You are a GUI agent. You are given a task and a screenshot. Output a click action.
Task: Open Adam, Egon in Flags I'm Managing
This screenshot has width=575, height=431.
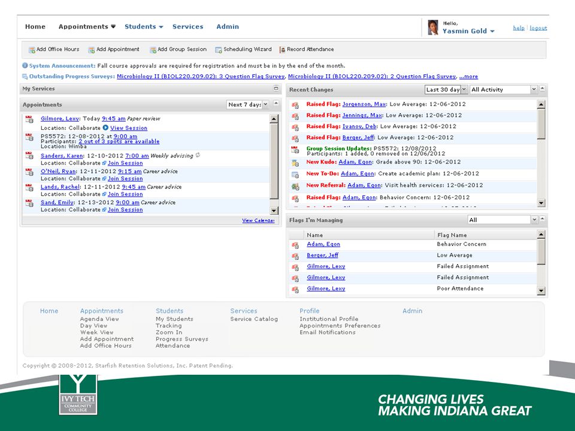coord(323,244)
